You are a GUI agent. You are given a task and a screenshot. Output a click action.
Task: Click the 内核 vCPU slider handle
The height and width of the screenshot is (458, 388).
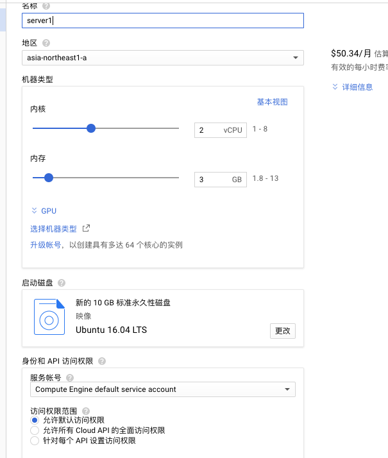tap(91, 128)
